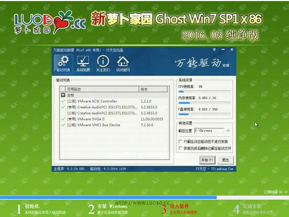Click the -> browse arrow beside path
Image resolution: width=289 pixels, height=217 pixels.
pos(228,131)
